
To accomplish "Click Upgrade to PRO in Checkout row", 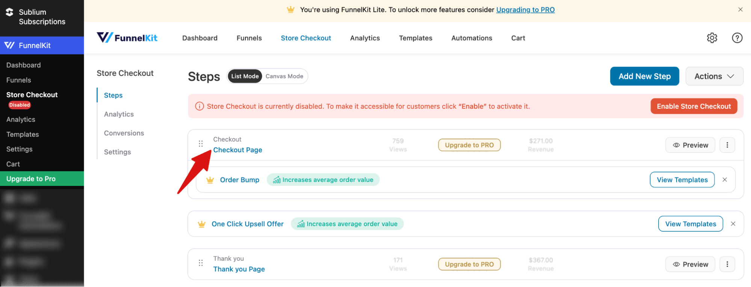I will point(469,145).
